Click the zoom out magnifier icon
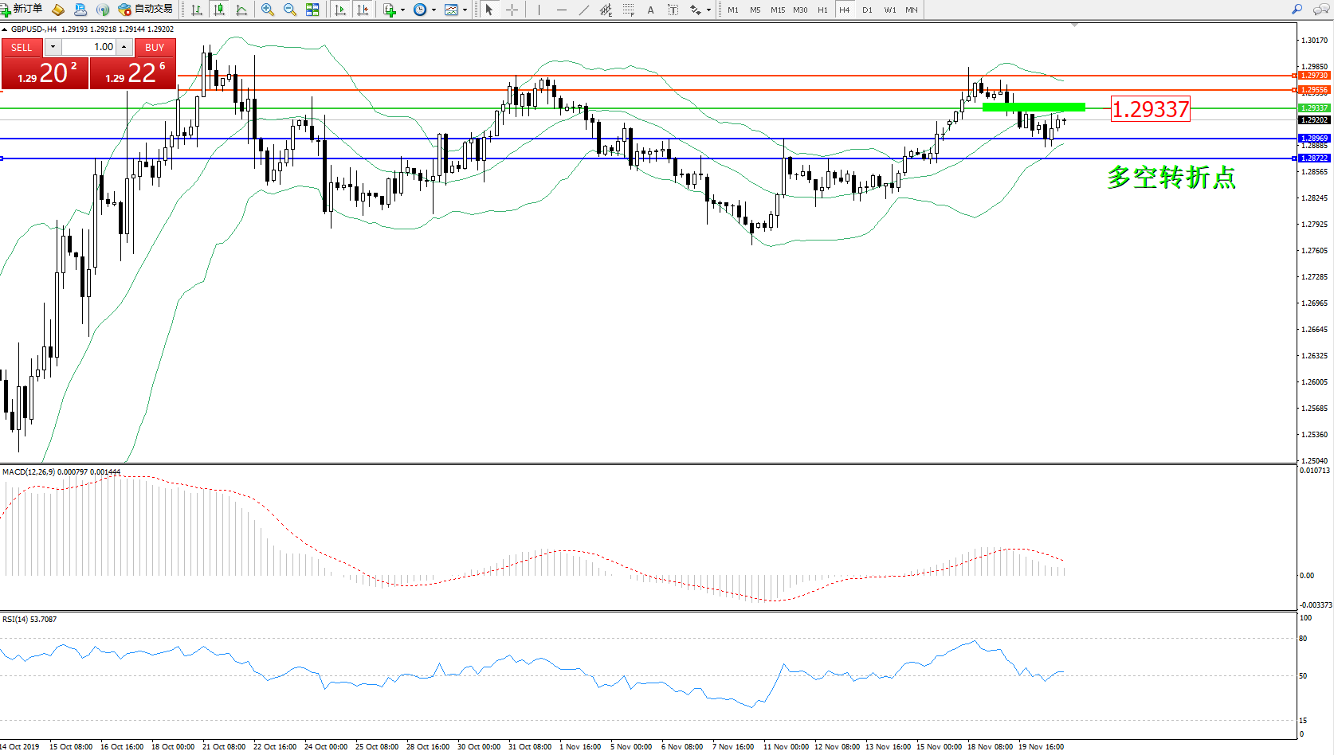 [290, 10]
